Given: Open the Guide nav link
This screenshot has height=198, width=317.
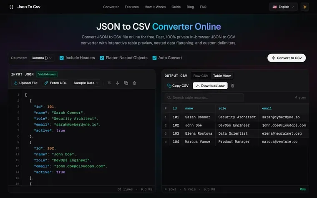Looking at the screenshot, I should pos(176,7).
